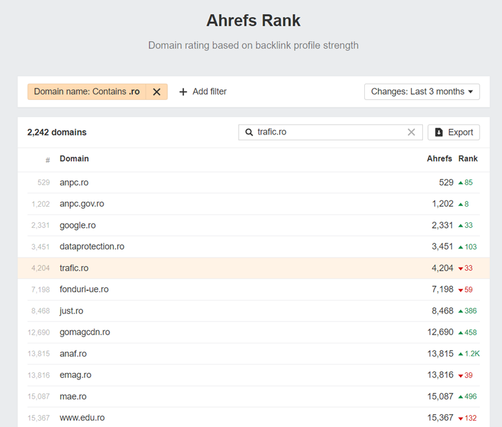
Task: Select the google.ro domain
Action: tap(77, 225)
